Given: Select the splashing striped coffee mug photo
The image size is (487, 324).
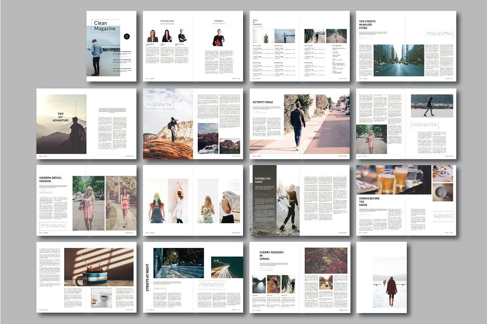Looking at the screenshot, I should 99,267.
